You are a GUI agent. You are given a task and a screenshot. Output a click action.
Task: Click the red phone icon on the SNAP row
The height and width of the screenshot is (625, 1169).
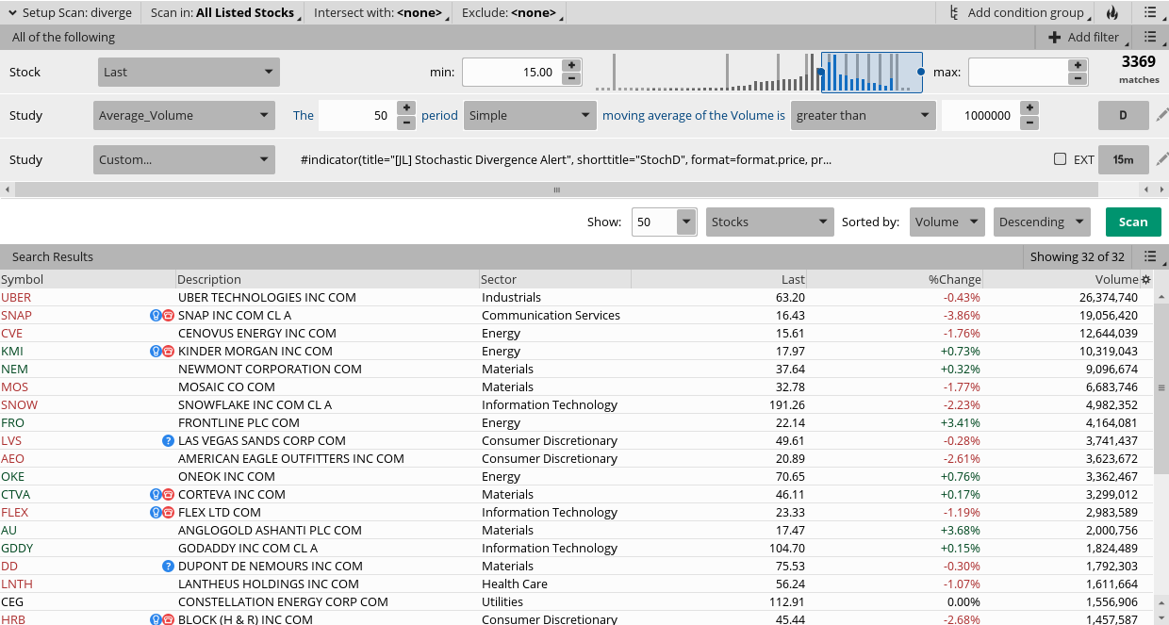tap(168, 316)
